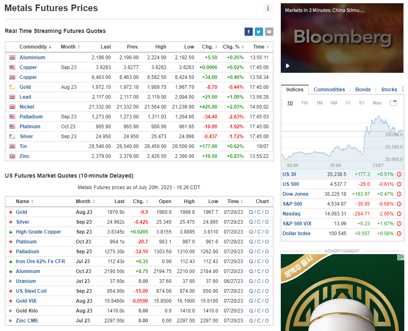The height and width of the screenshot is (331, 408).
Task: Click clock icon in Nasdaq row
Action: 399,214
